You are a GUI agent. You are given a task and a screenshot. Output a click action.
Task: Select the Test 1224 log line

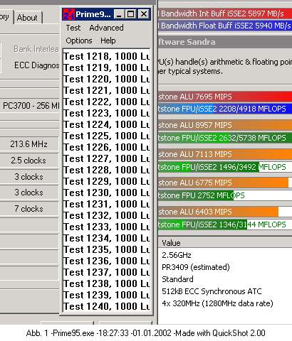107,124
